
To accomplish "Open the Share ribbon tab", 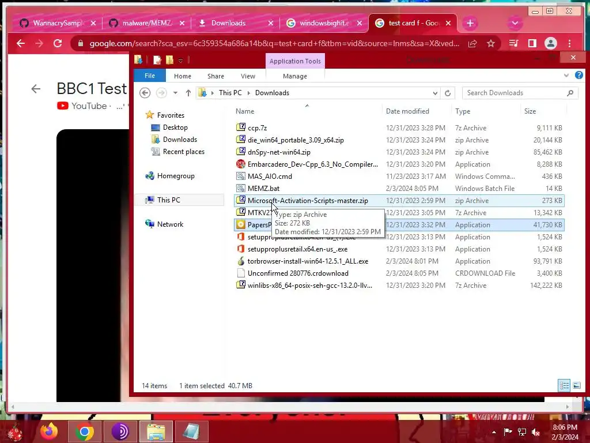I will click(x=215, y=76).
